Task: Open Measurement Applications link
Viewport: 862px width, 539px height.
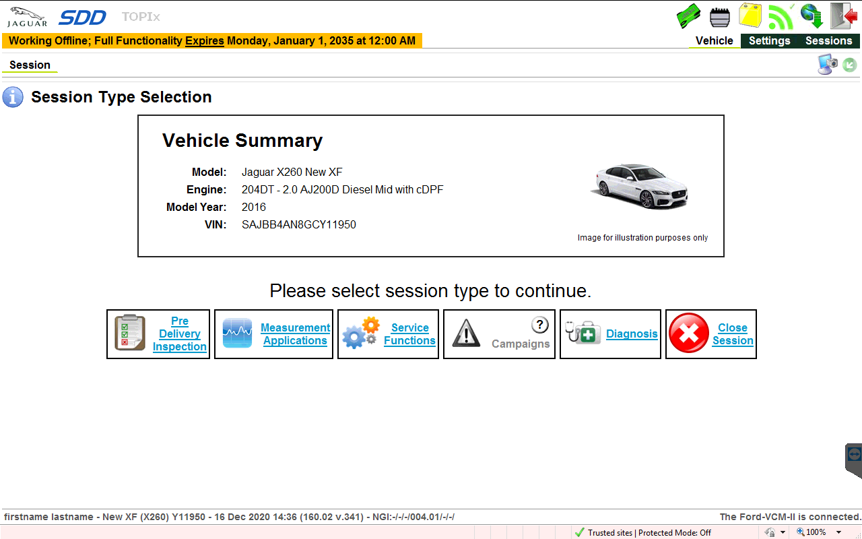Action: 296,334
